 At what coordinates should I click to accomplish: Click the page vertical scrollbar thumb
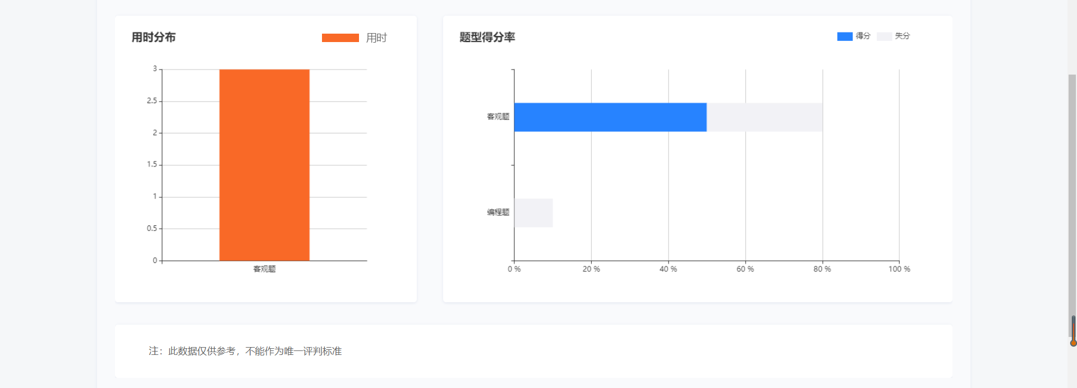point(1072,205)
